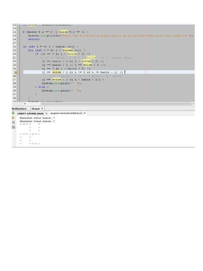Click the editor's right scroll arrow
The width and height of the screenshot is (203, 271).
(x=193, y=104)
